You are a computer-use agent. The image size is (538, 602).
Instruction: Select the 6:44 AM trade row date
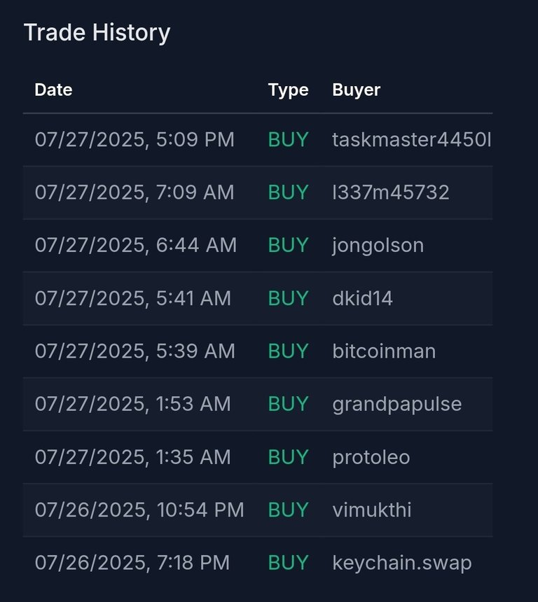coord(136,245)
